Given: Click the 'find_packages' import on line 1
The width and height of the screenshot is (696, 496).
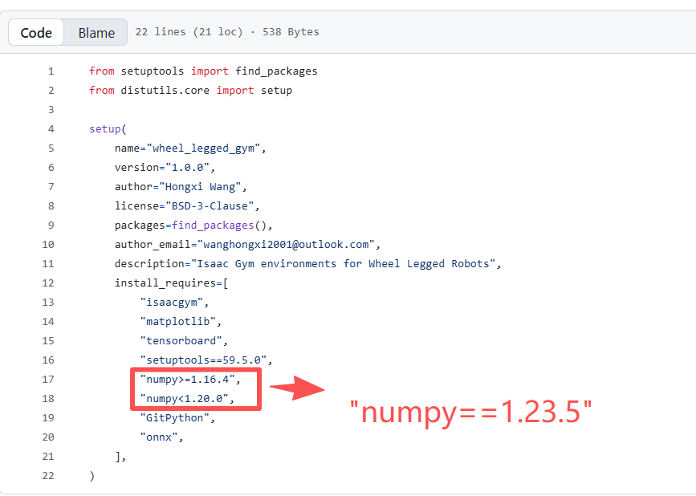Looking at the screenshot, I should (276, 71).
